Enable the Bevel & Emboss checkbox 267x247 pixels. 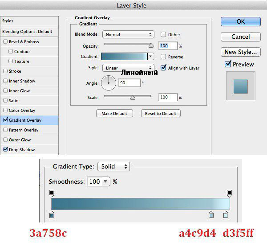[5, 41]
